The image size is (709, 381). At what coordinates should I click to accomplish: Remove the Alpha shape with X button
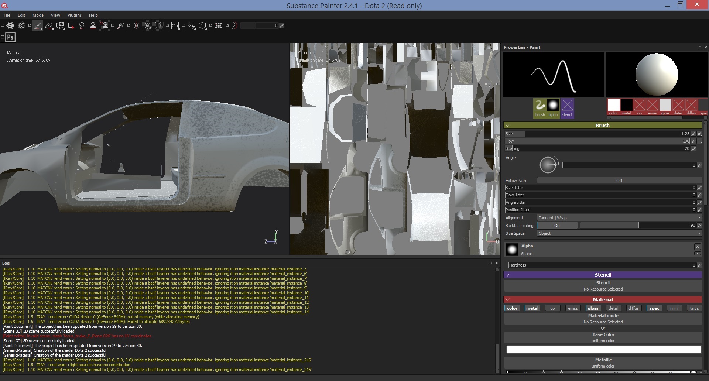pos(697,247)
